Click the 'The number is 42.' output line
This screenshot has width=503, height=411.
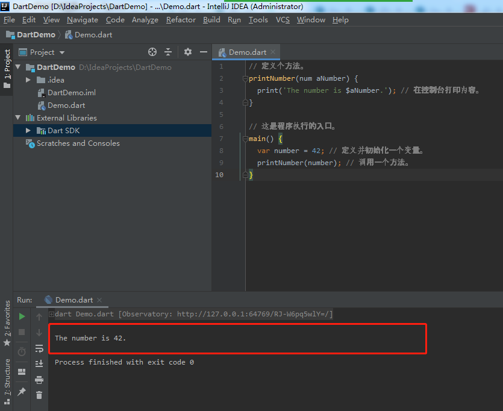click(x=90, y=338)
